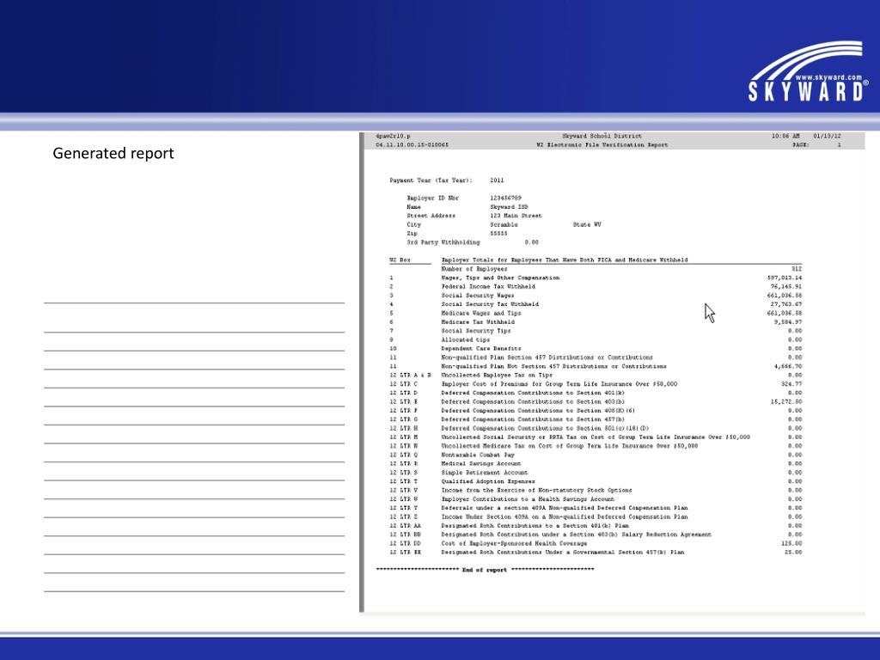Click 'Social Security Tips' row
880x660 pixels.
point(596,331)
